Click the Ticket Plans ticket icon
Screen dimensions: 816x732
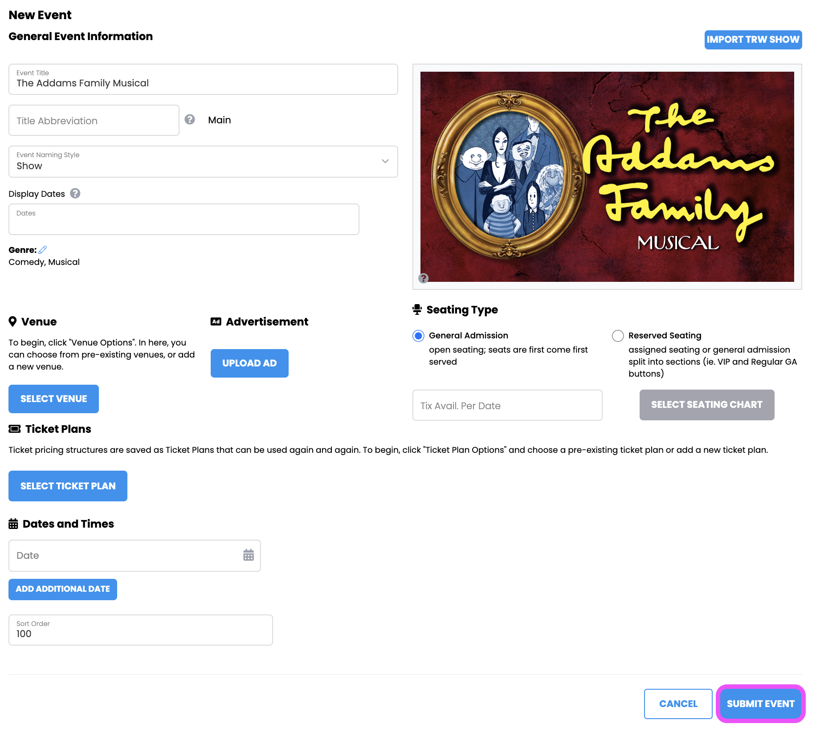tap(15, 429)
